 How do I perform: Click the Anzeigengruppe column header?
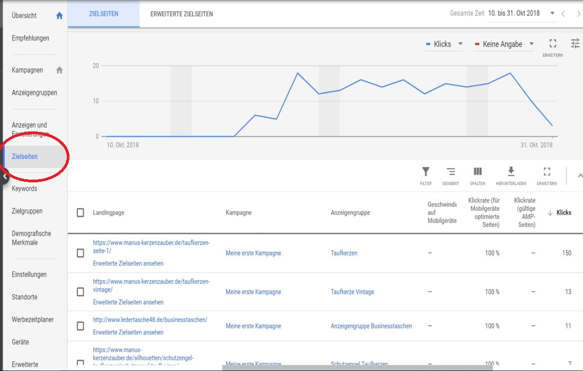tap(351, 213)
